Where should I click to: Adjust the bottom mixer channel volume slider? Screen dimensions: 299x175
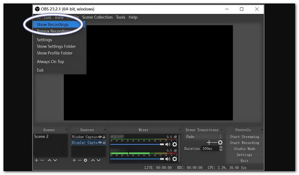click(137, 159)
